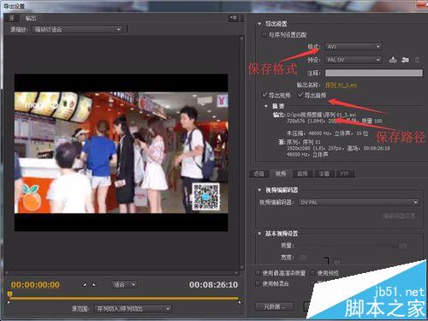
Task: Switch to the 字幕 tab
Action: click(324, 174)
